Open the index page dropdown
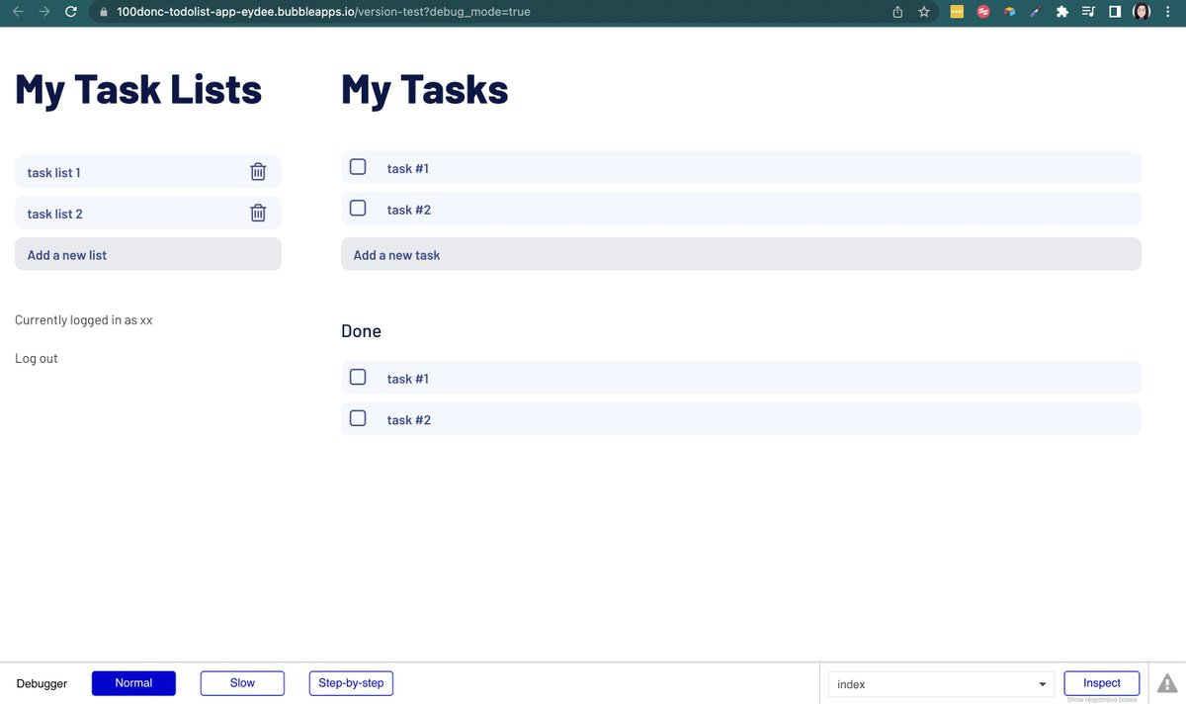This screenshot has width=1186, height=704. point(939,683)
